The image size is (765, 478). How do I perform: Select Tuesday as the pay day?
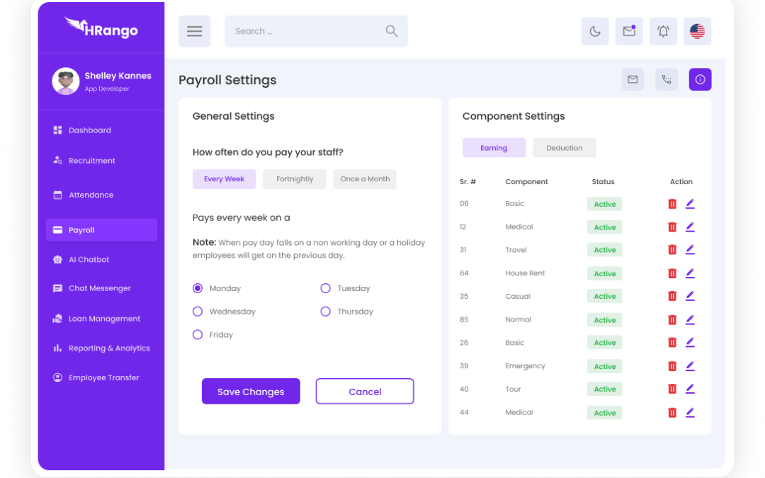click(x=326, y=288)
